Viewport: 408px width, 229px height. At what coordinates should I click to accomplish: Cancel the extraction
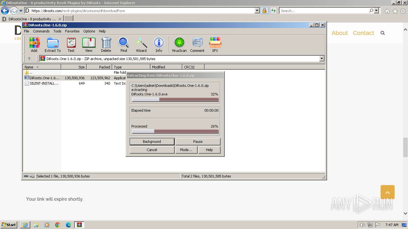tap(152, 150)
